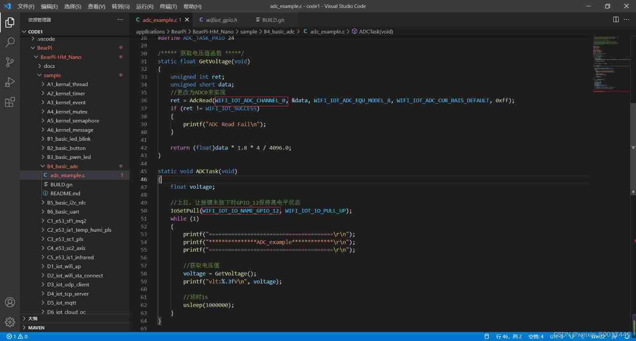
Task: Click the code minimap overview
Action: (611, 64)
